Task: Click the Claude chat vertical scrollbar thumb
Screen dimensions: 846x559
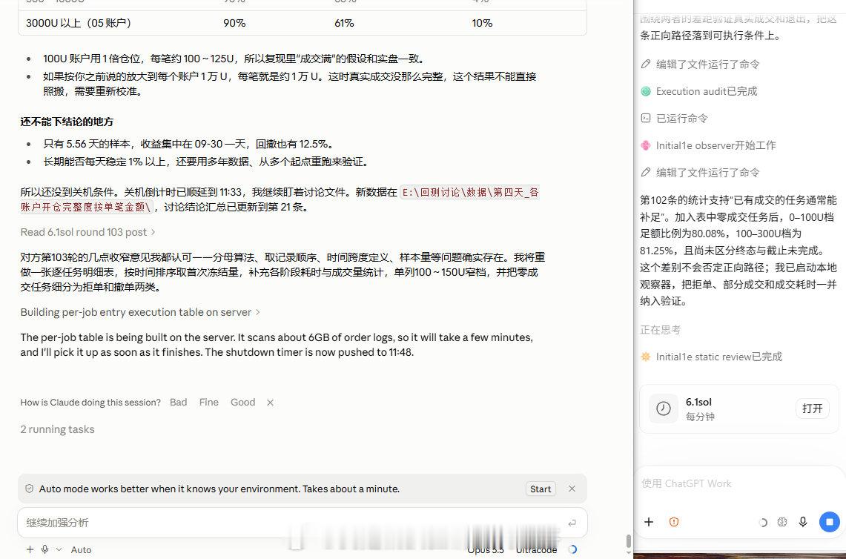Action: pyautogui.click(x=628, y=540)
